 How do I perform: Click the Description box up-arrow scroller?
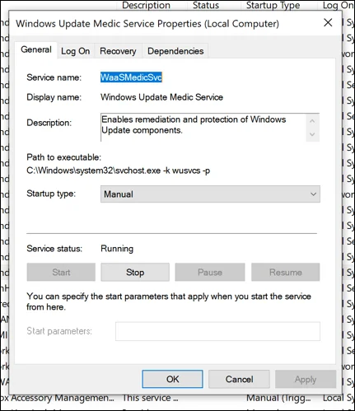coord(312,121)
